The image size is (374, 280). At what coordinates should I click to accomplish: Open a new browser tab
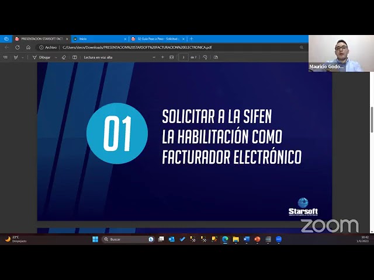(x=191, y=39)
